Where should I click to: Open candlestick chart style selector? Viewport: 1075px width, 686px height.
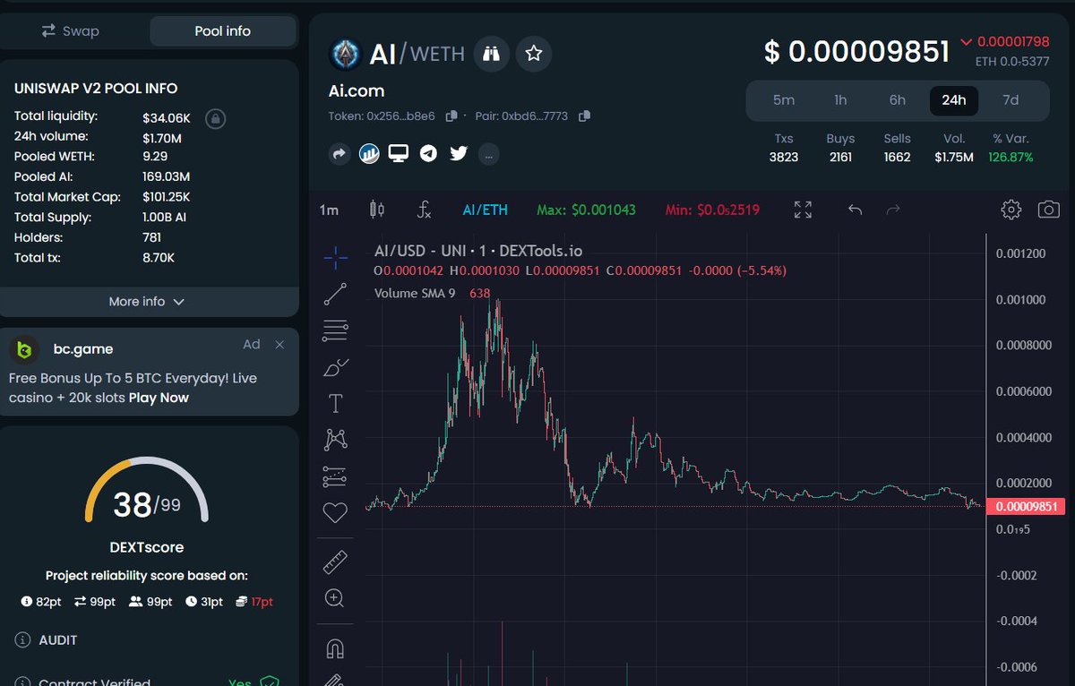pyautogui.click(x=377, y=210)
